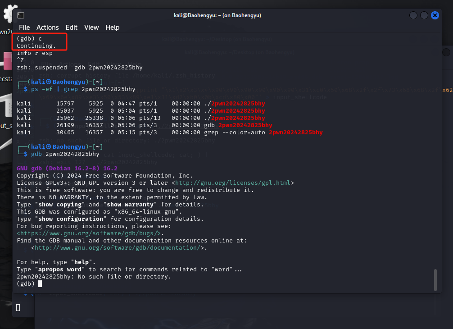Click the first 'kali㉿Baohengyu' shell prompt
Image resolution: width=453 pixels, height=329 pixels.
(x=58, y=82)
